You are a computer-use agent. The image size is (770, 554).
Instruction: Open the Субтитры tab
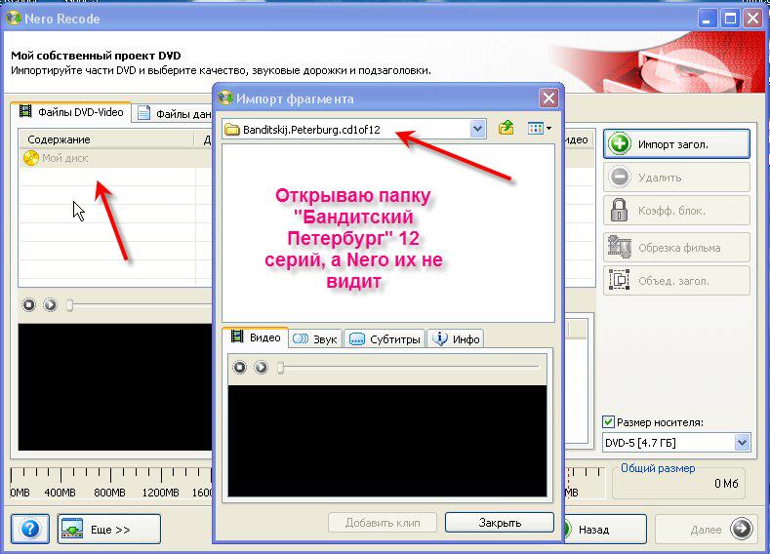tap(385, 339)
